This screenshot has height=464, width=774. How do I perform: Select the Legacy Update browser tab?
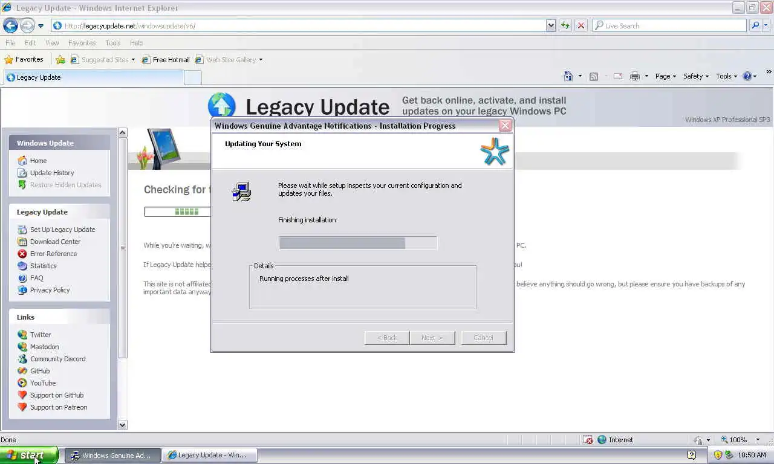click(x=93, y=77)
